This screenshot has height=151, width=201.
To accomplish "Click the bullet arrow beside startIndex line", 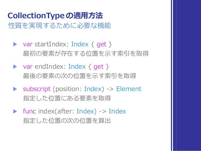I will coord(15,44).
